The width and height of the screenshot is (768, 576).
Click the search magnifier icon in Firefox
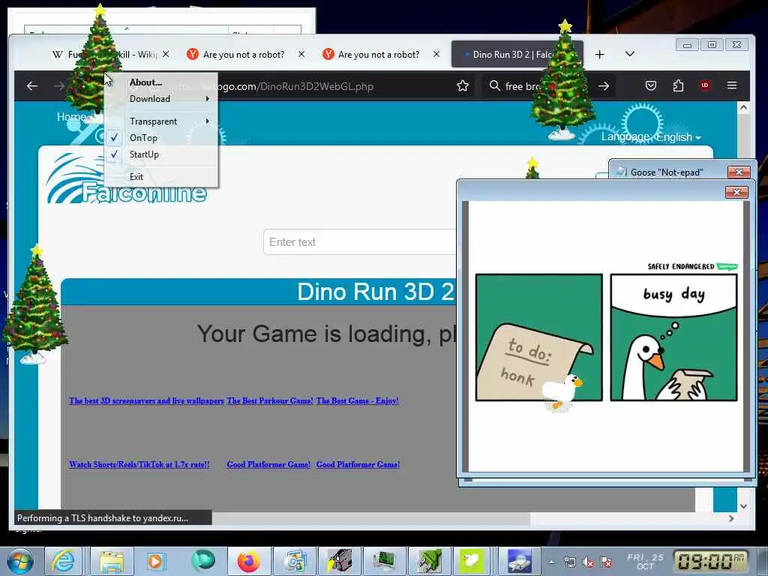click(x=495, y=85)
